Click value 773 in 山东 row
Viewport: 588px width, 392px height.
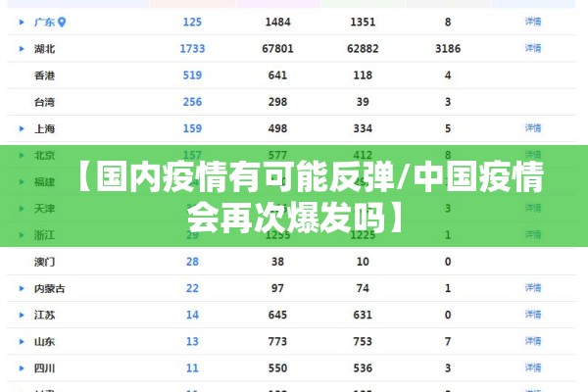pos(278,341)
